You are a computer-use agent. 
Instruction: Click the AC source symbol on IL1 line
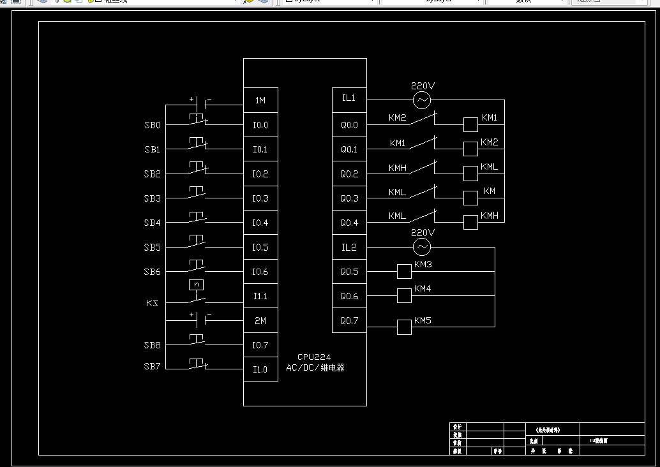pyautogui.click(x=422, y=100)
